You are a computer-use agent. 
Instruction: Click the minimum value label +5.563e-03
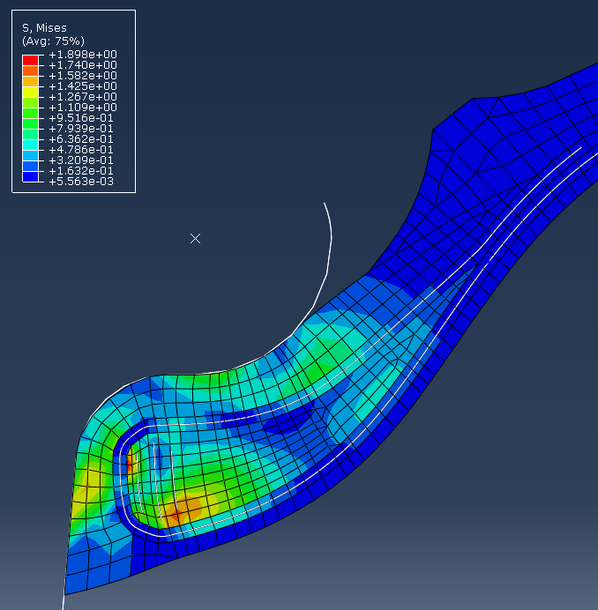(81, 182)
